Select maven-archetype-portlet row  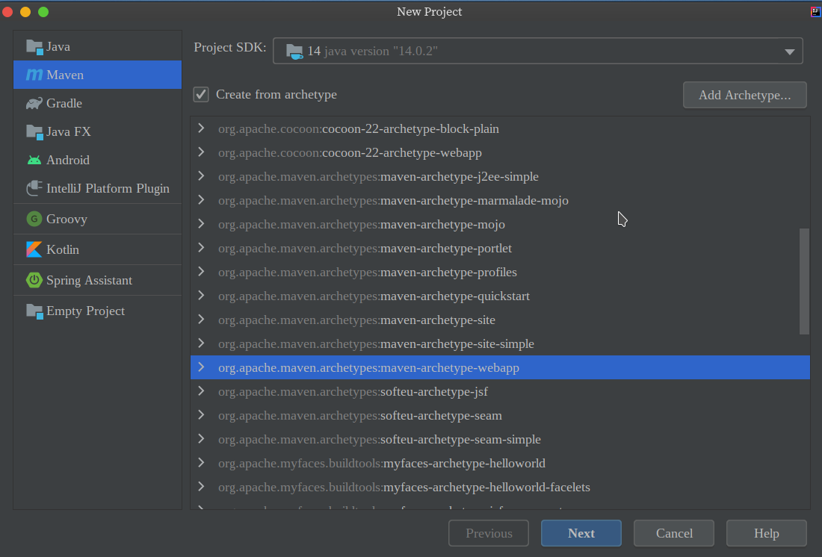(x=500, y=249)
